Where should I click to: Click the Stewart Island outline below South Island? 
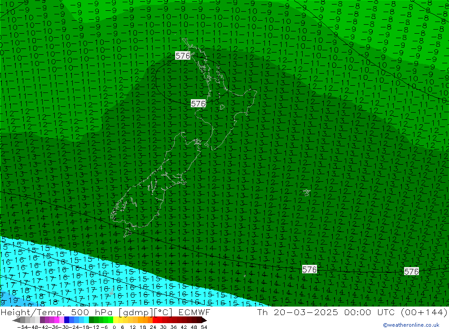click(127, 233)
